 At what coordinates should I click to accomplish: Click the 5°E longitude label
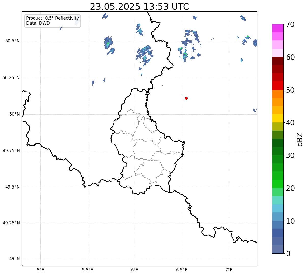40,270
